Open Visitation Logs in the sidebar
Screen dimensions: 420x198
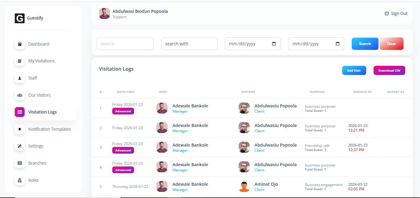(x=42, y=112)
